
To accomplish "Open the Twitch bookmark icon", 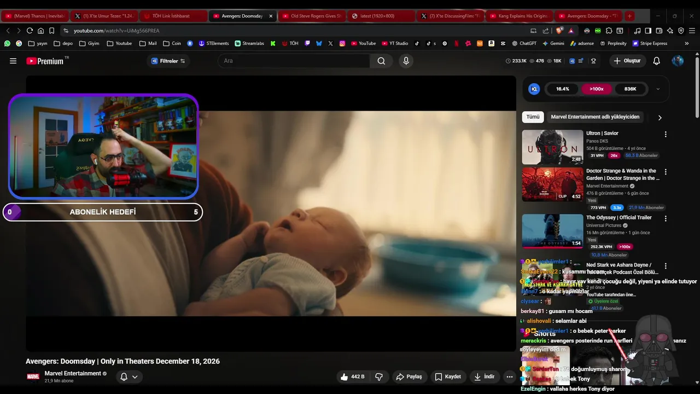I will (307, 43).
